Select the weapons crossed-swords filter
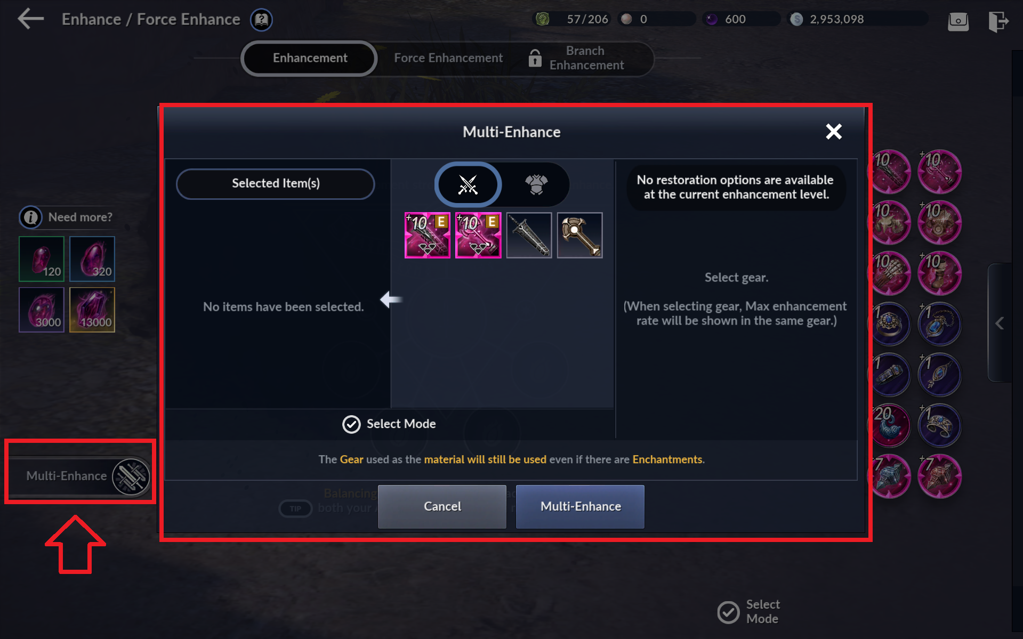 tap(468, 184)
